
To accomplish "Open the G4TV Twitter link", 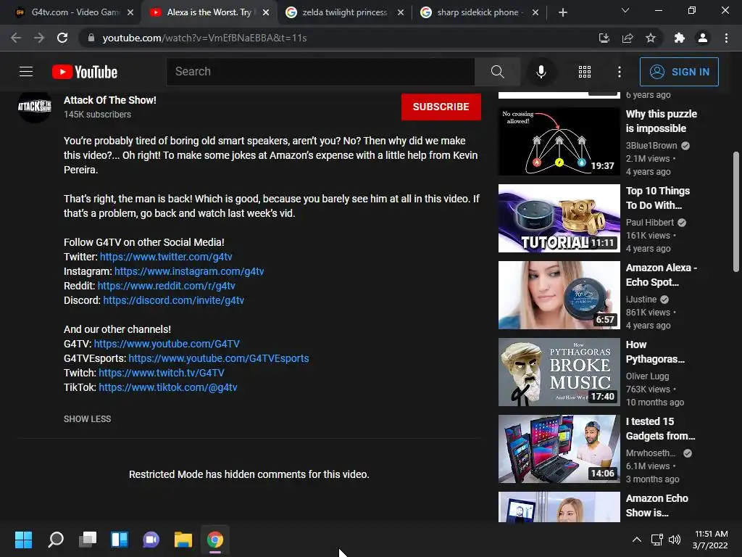I will coord(166,257).
